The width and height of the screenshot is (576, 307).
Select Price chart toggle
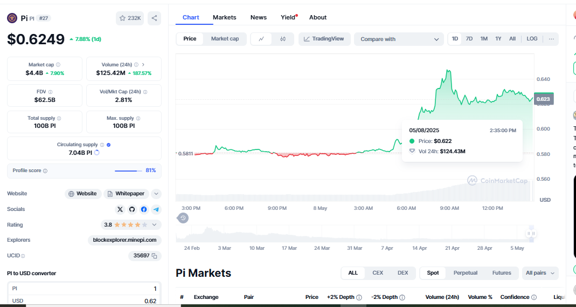coord(190,39)
